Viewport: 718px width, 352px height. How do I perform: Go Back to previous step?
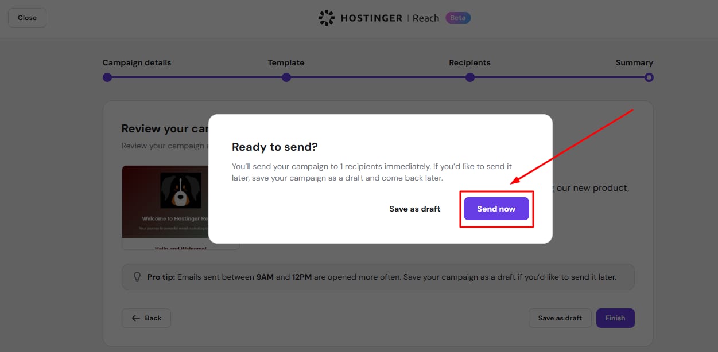coord(146,318)
